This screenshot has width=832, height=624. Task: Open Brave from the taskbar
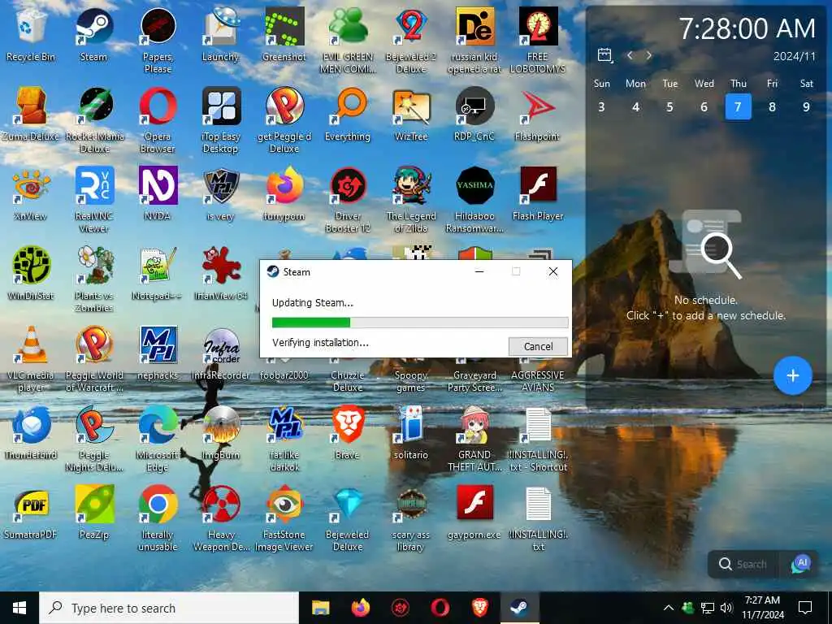[x=479, y=608]
